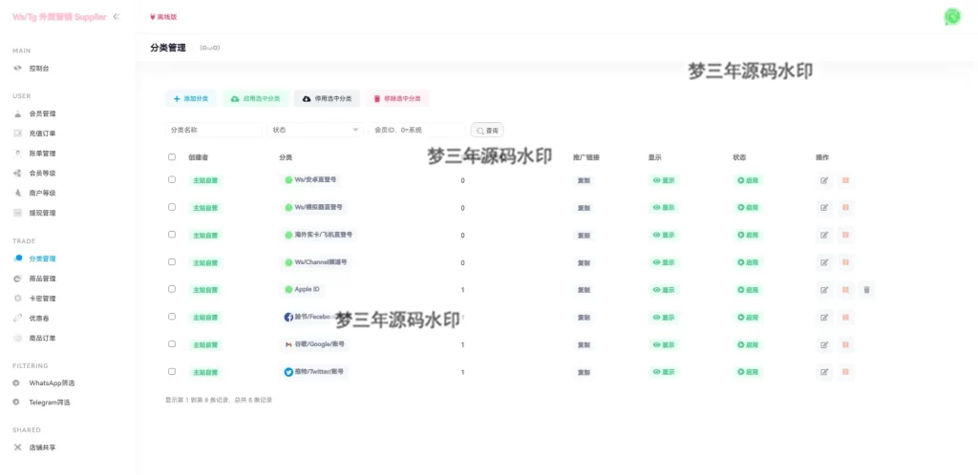
Task: Click the 会员ID, 0=系统 input field
Action: click(x=416, y=130)
